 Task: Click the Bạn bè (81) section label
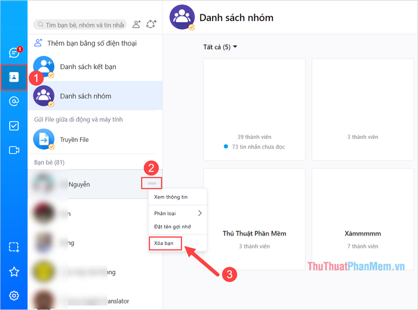50,162
